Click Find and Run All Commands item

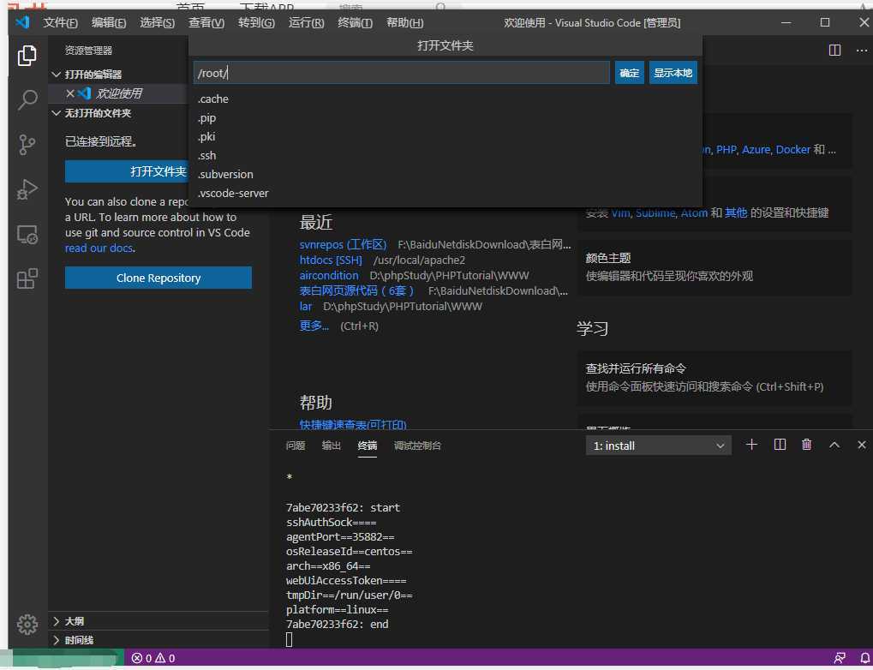(715, 378)
